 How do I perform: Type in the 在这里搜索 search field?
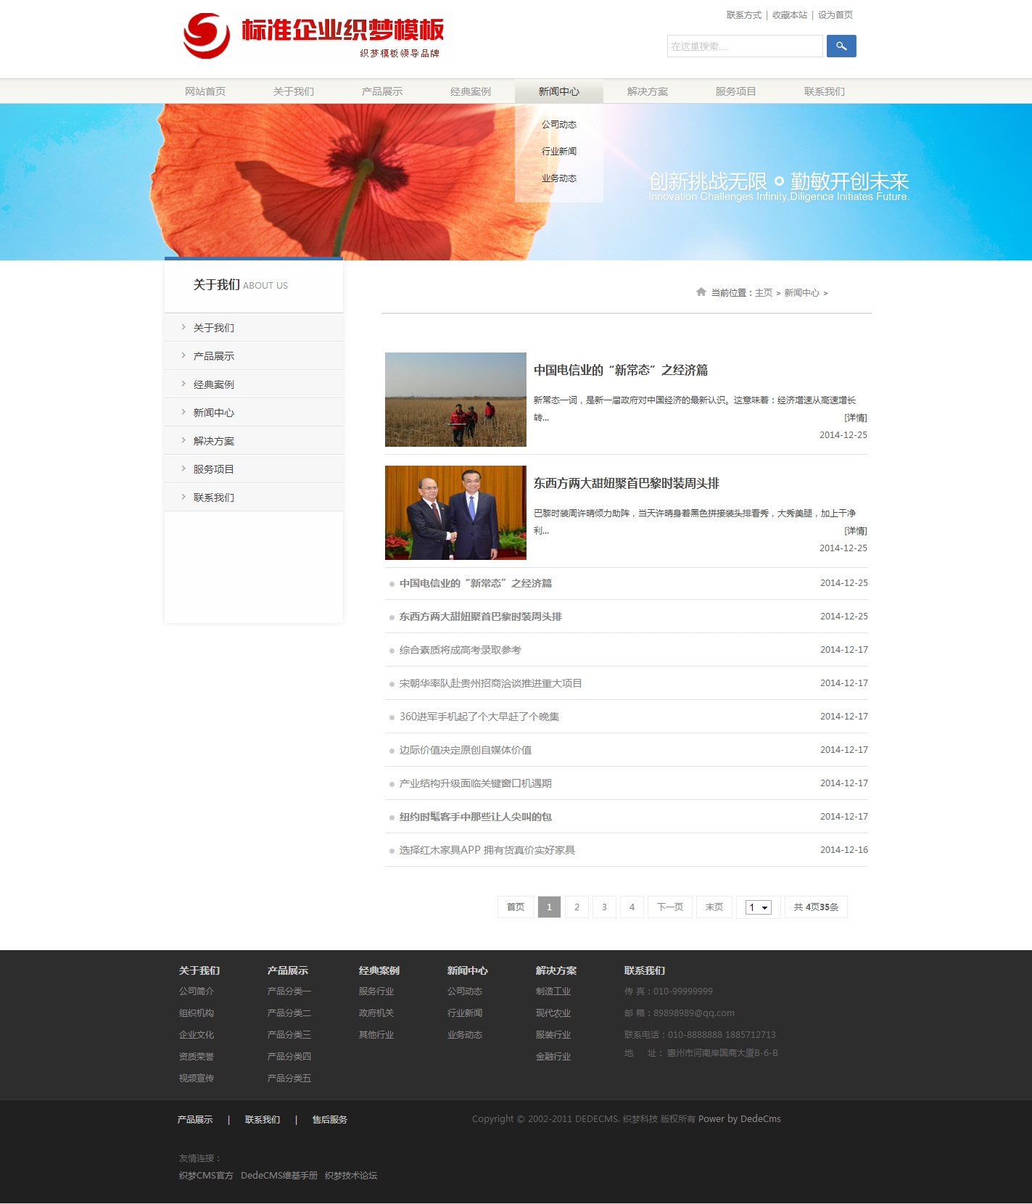coord(744,46)
